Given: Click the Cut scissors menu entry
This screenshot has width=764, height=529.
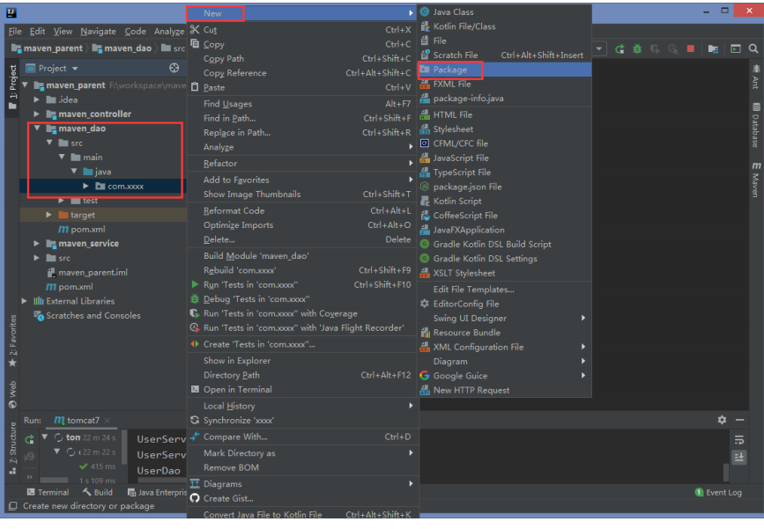Looking at the screenshot, I should click(300, 30).
